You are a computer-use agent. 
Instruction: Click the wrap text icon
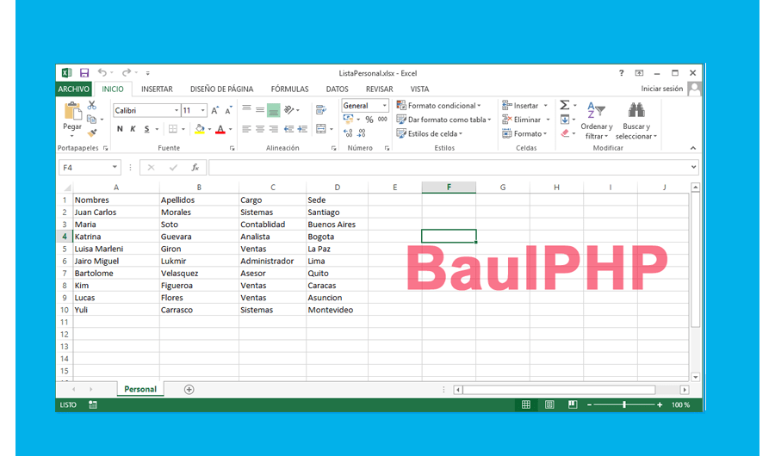pos(321,109)
